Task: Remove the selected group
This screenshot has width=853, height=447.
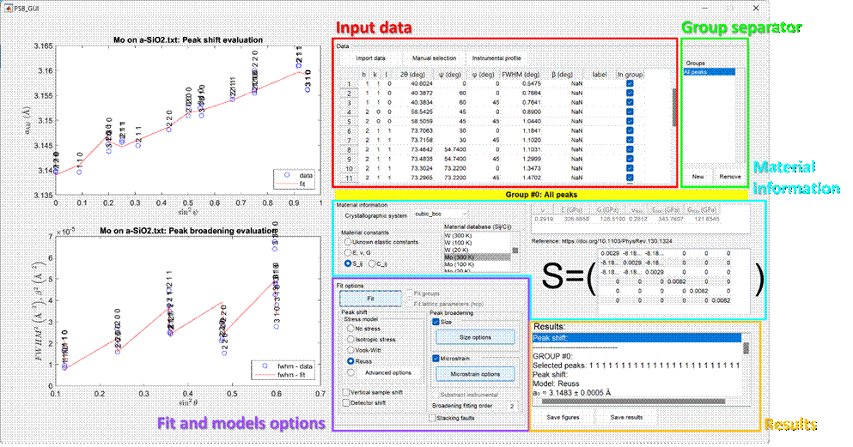Action: pyautogui.click(x=730, y=175)
